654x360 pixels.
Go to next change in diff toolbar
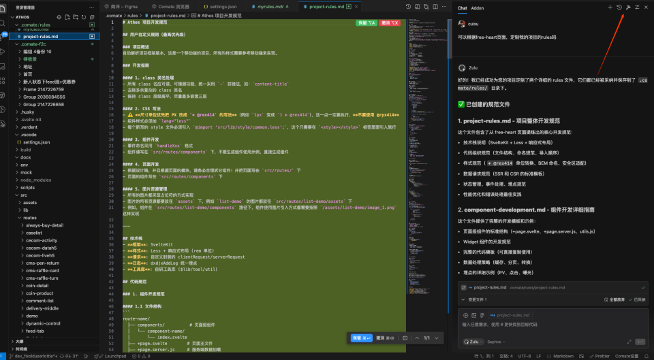pyautogui.click(x=436, y=338)
